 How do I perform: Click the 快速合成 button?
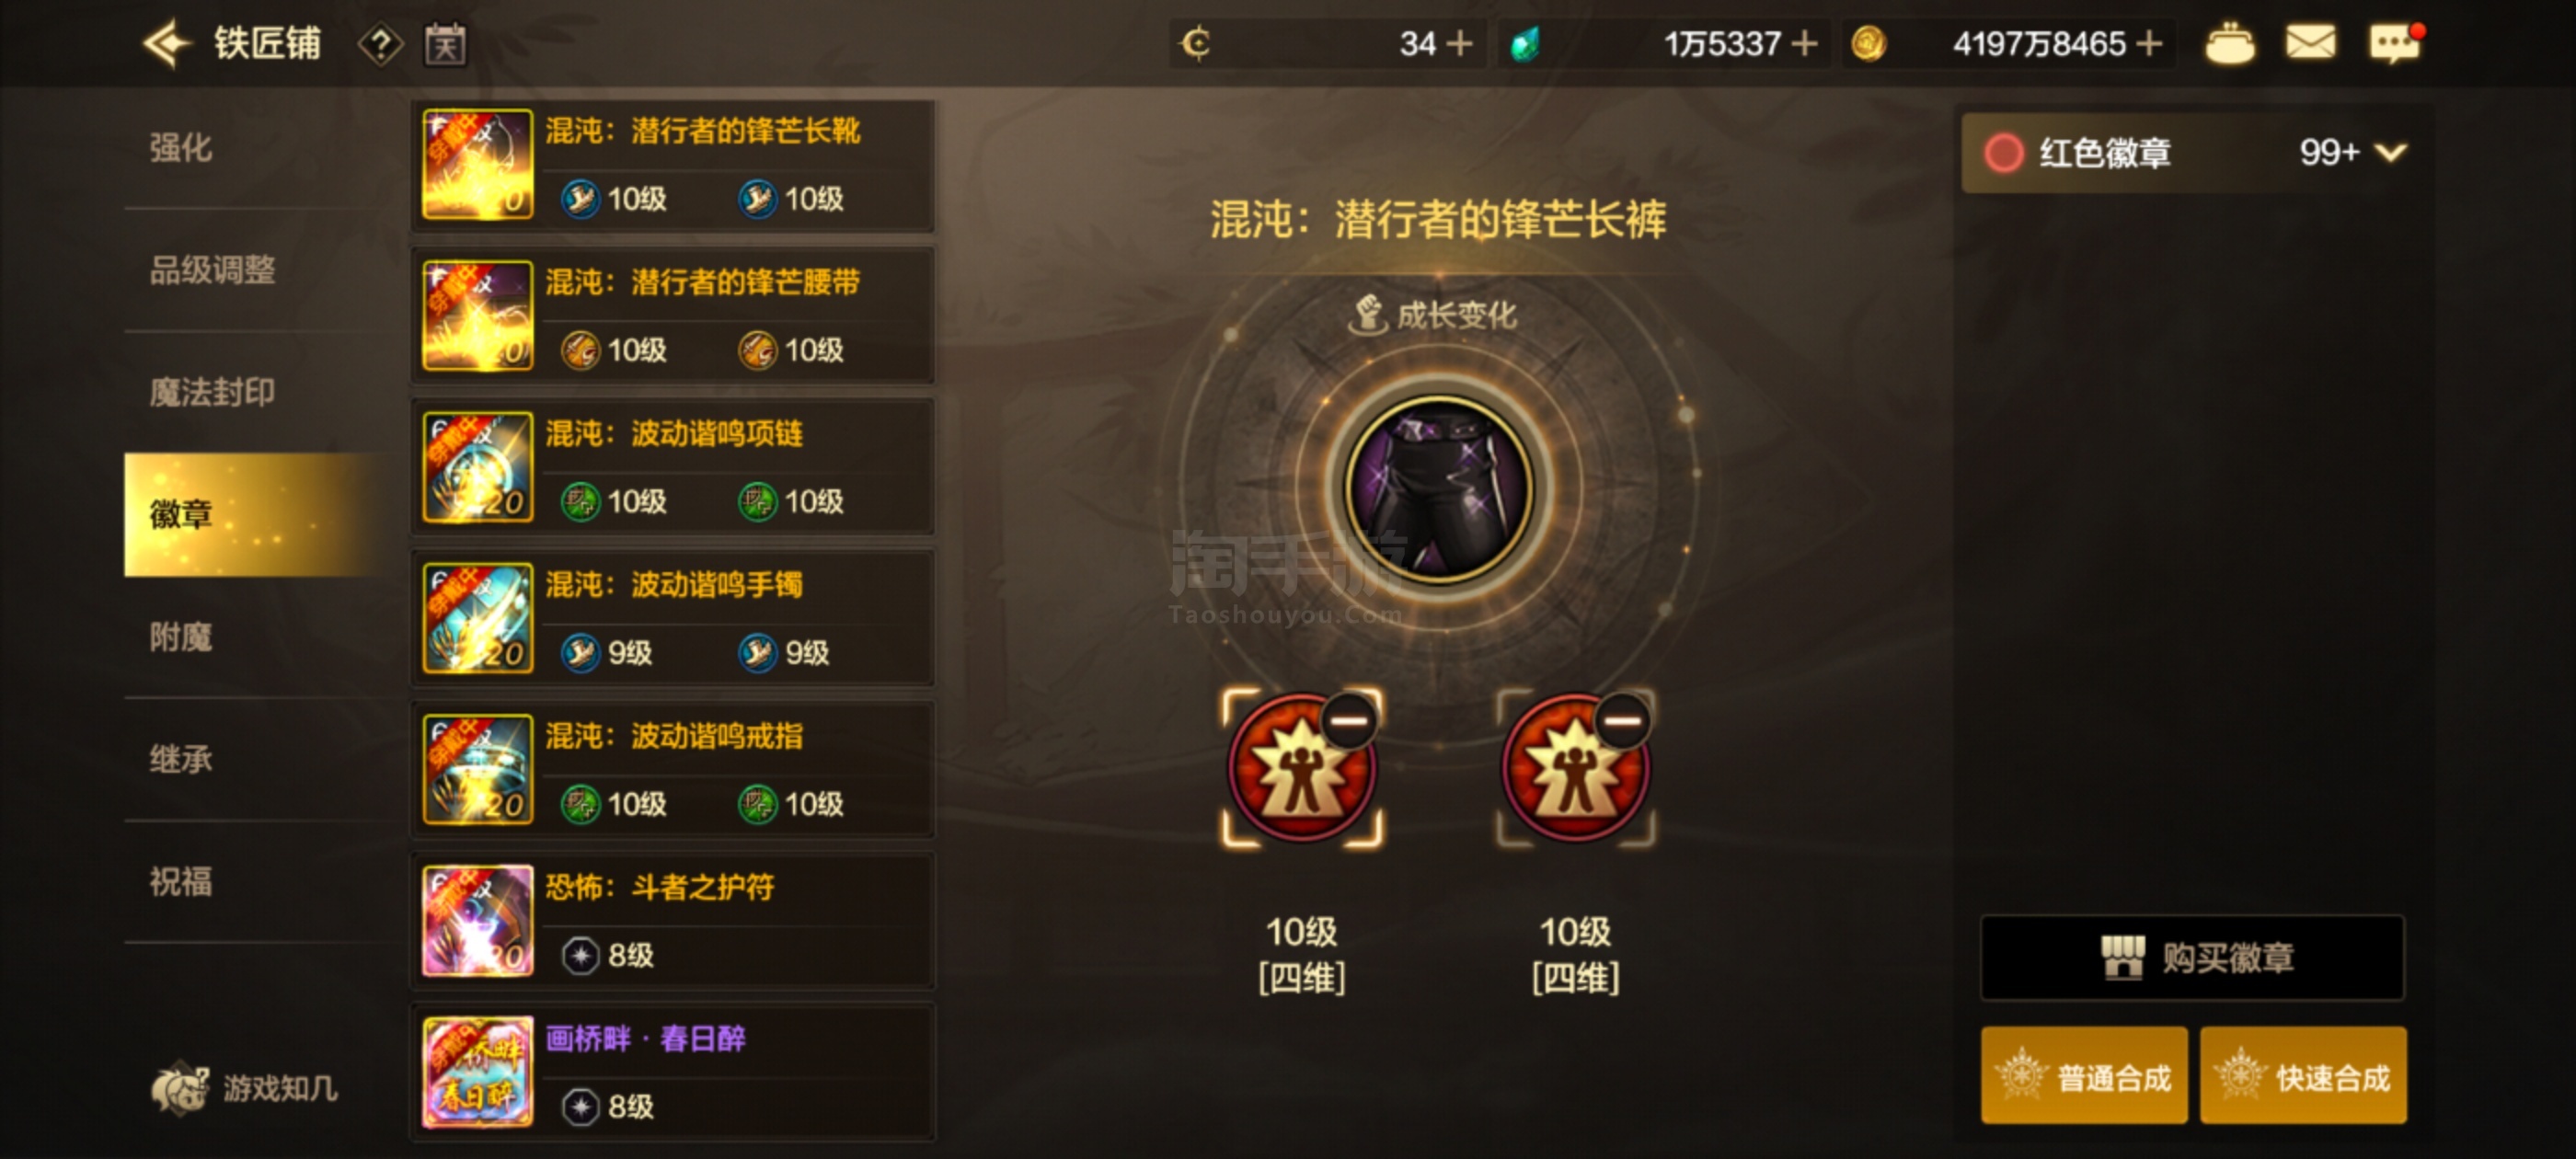pyautogui.click(x=2303, y=1076)
